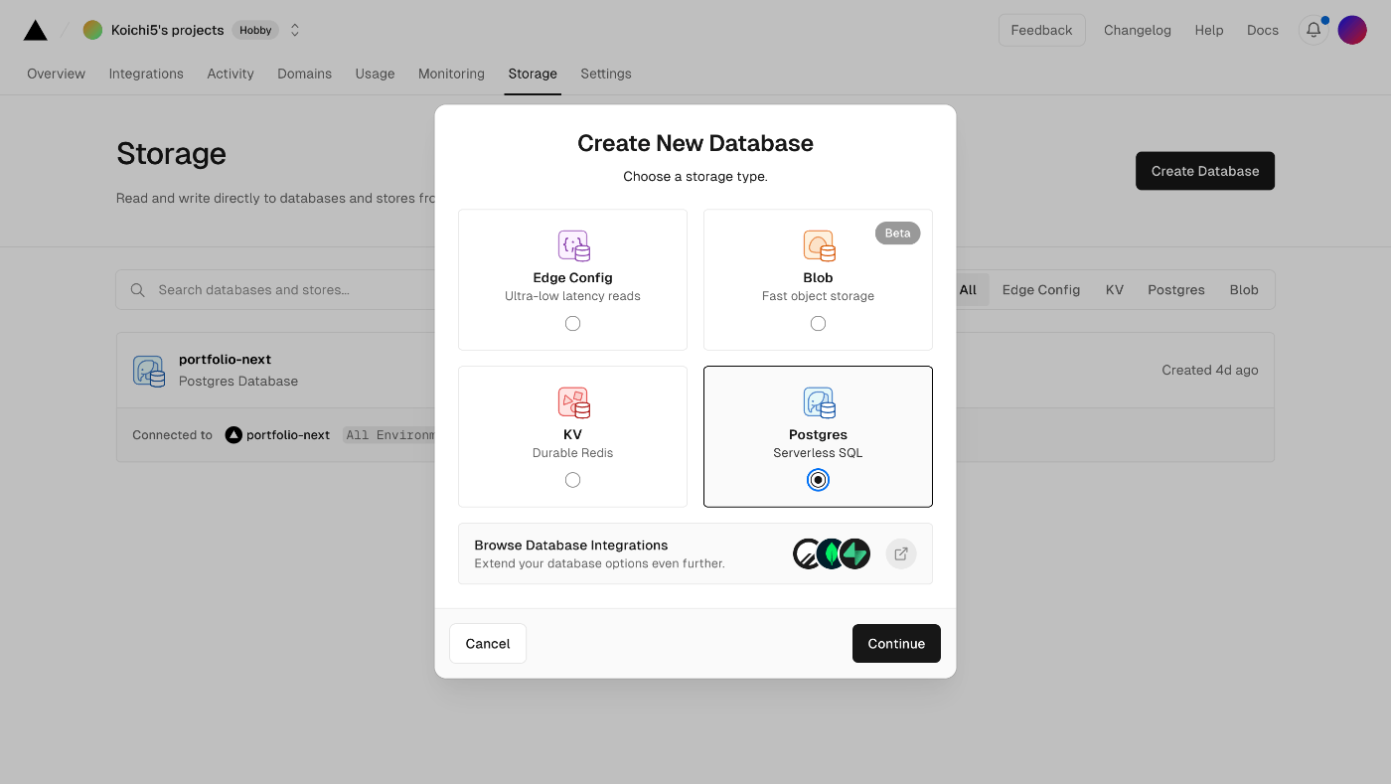Click Koichi5's projects team name
1391x784 pixels.
[x=168, y=30]
